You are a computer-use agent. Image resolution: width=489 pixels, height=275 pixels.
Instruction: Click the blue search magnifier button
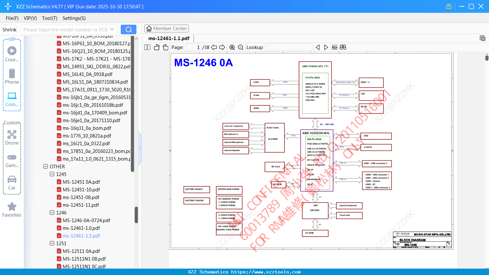(x=128, y=29)
